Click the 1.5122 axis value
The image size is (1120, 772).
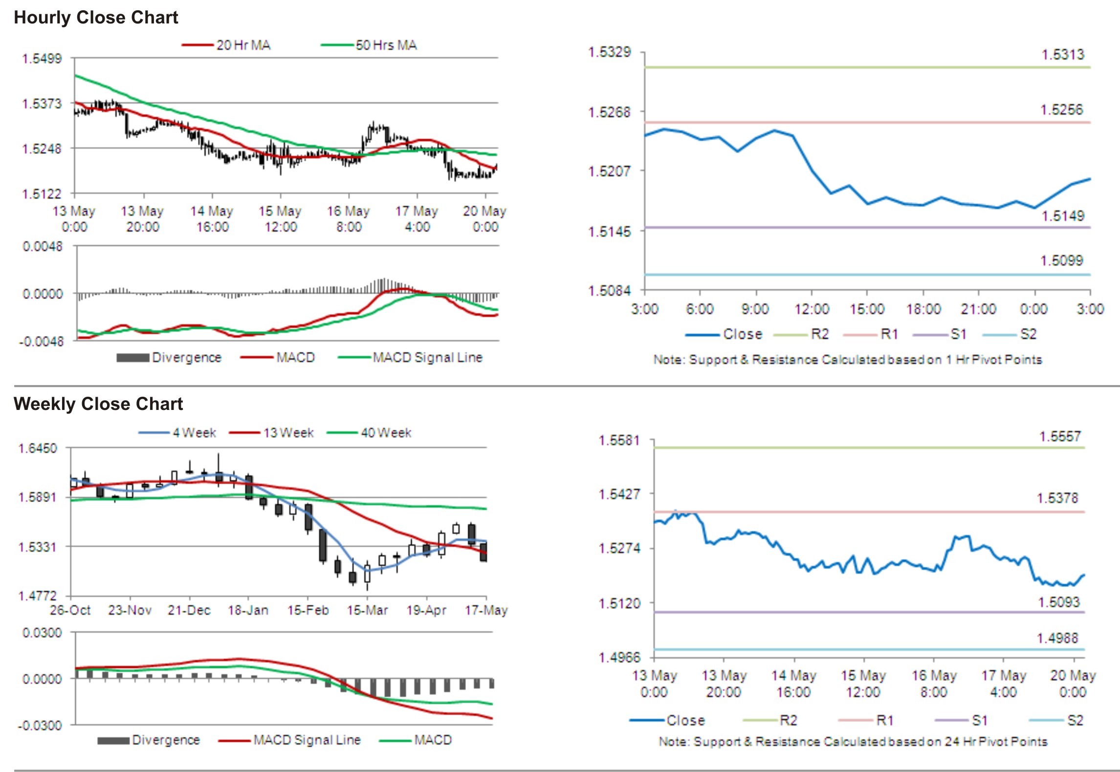(42, 194)
